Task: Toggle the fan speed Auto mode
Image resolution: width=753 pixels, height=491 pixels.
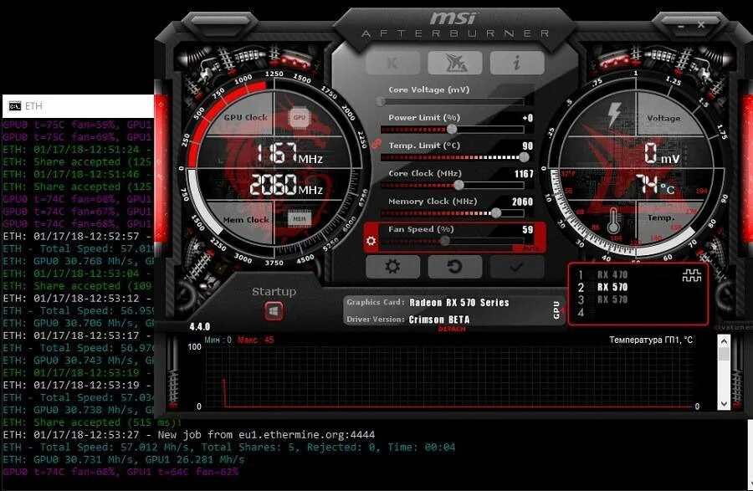Action: (x=530, y=248)
